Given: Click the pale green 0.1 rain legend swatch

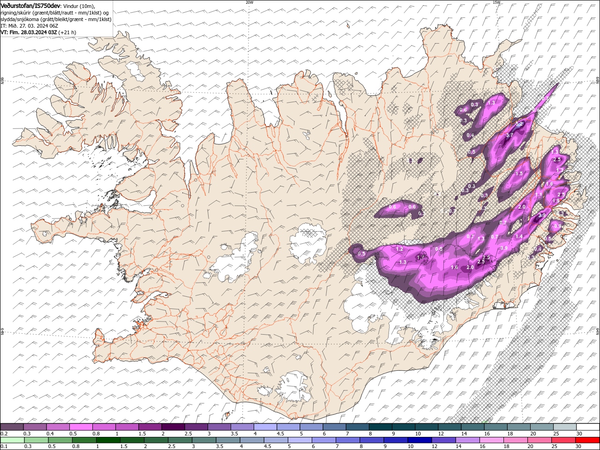Looking at the screenshot, I should click(x=12, y=440).
